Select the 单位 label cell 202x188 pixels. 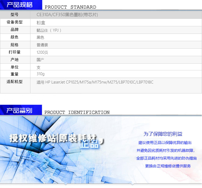coord(15,67)
